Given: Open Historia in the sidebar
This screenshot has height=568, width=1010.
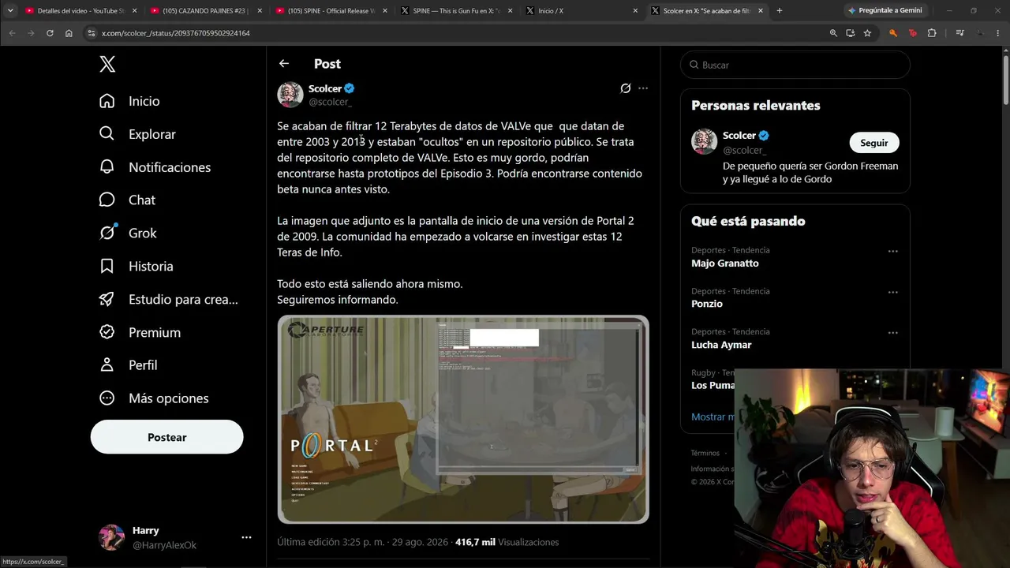Looking at the screenshot, I should (x=136, y=267).
